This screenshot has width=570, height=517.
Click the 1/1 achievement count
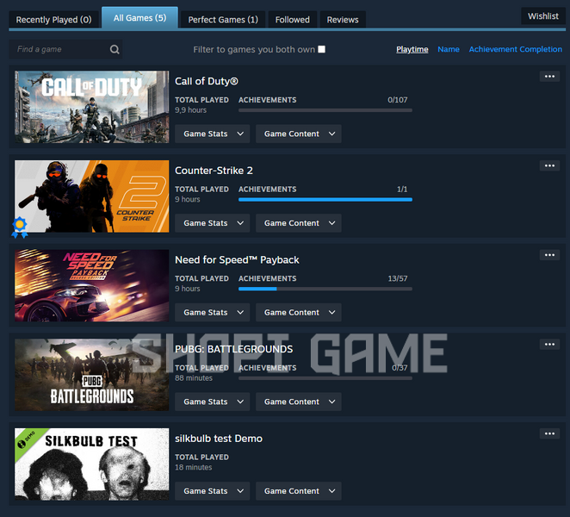[402, 190]
